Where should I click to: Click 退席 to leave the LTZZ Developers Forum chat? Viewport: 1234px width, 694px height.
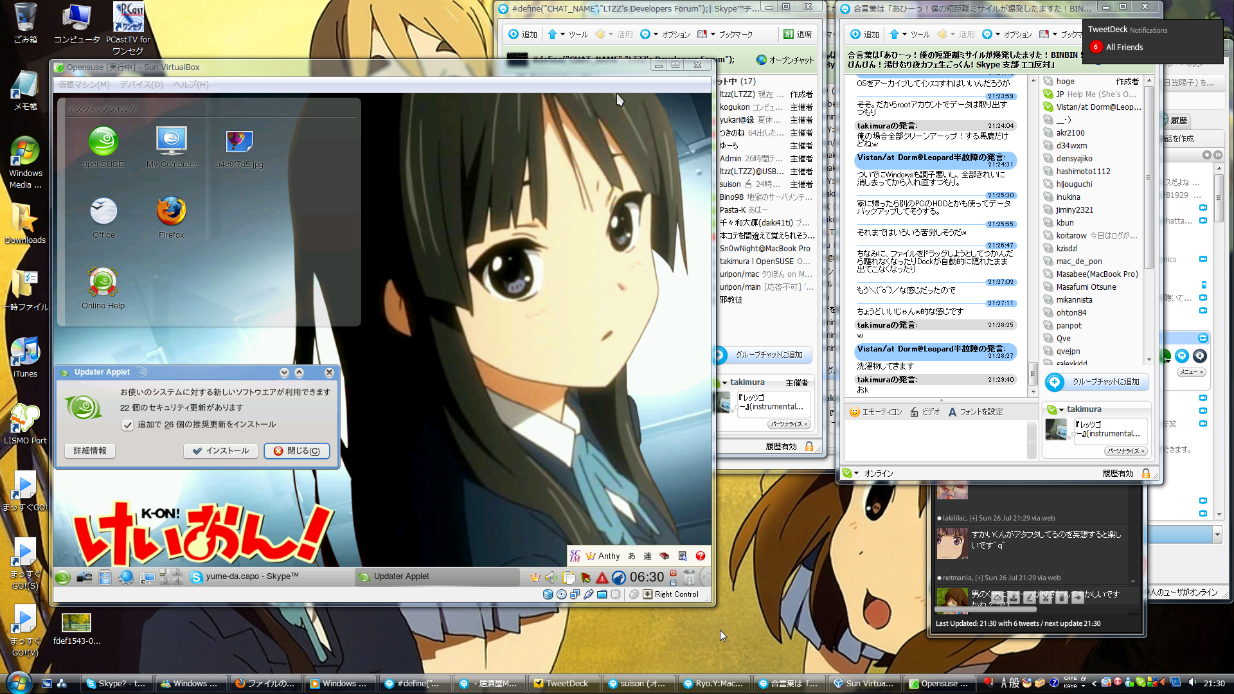click(x=798, y=34)
